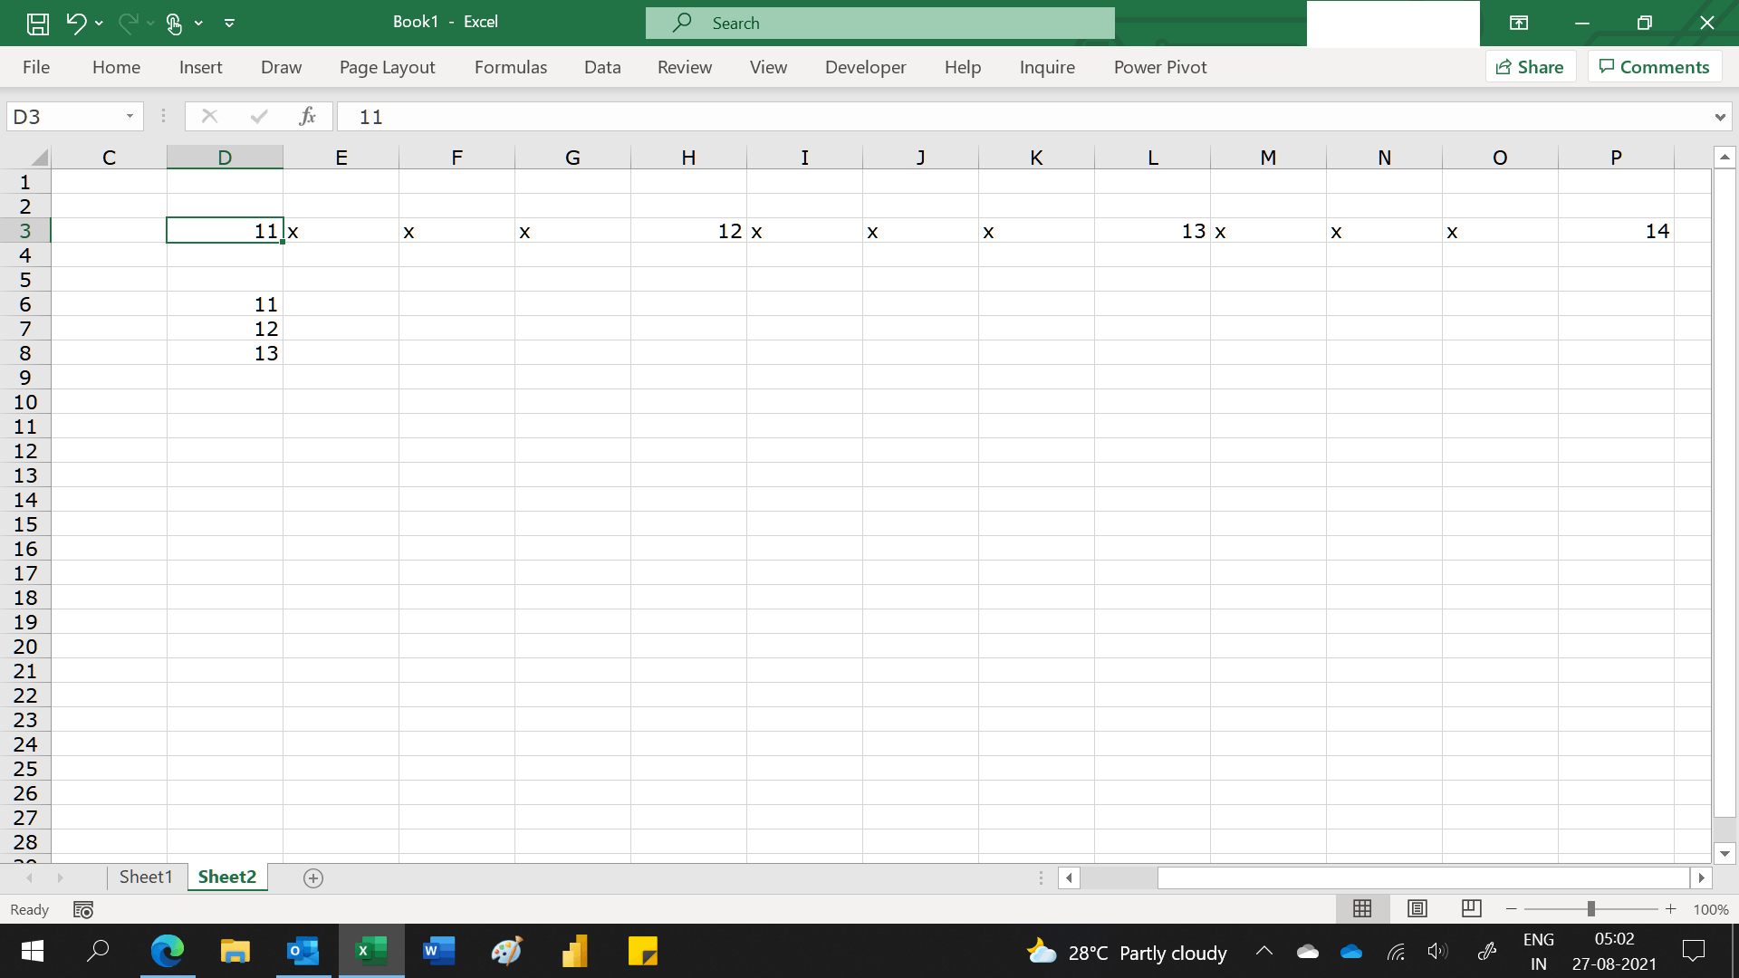
Task: Click the Share button
Action: 1530,67
